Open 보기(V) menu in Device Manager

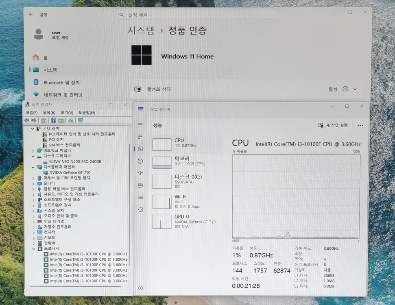[67, 113]
